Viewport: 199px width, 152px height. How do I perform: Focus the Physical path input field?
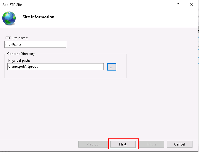56,66
